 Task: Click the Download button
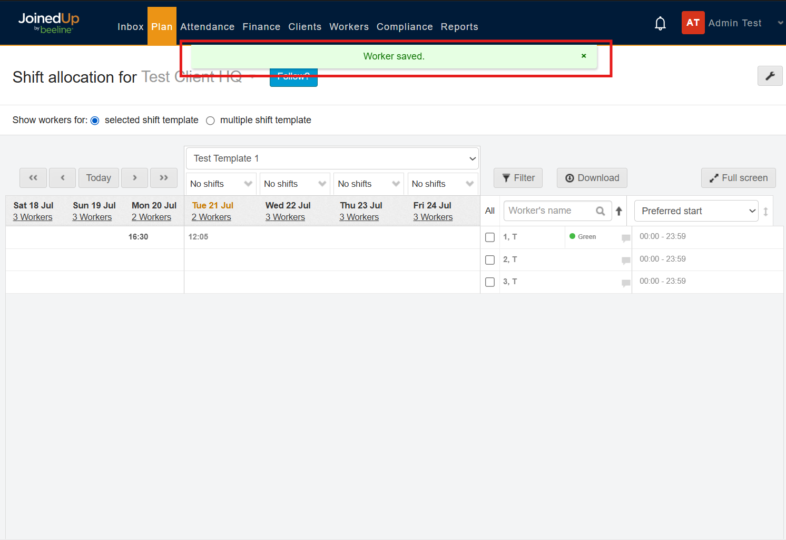click(592, 178)
